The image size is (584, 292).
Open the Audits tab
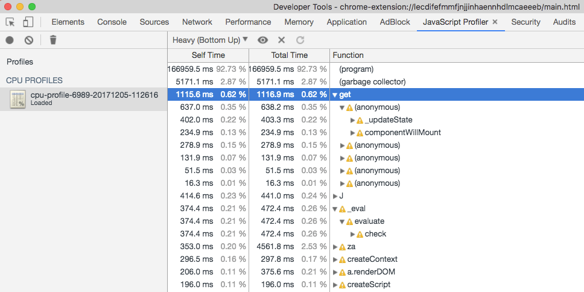564,22
